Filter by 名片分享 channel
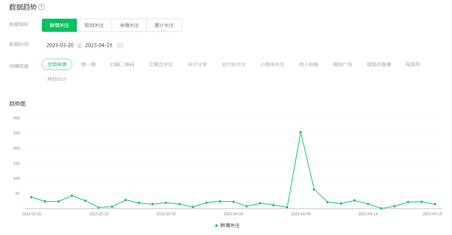 (197, 64)
